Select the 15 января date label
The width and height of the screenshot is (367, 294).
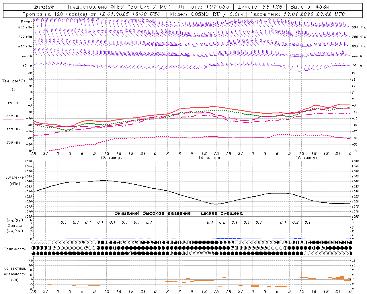click(x=307, y=158)
